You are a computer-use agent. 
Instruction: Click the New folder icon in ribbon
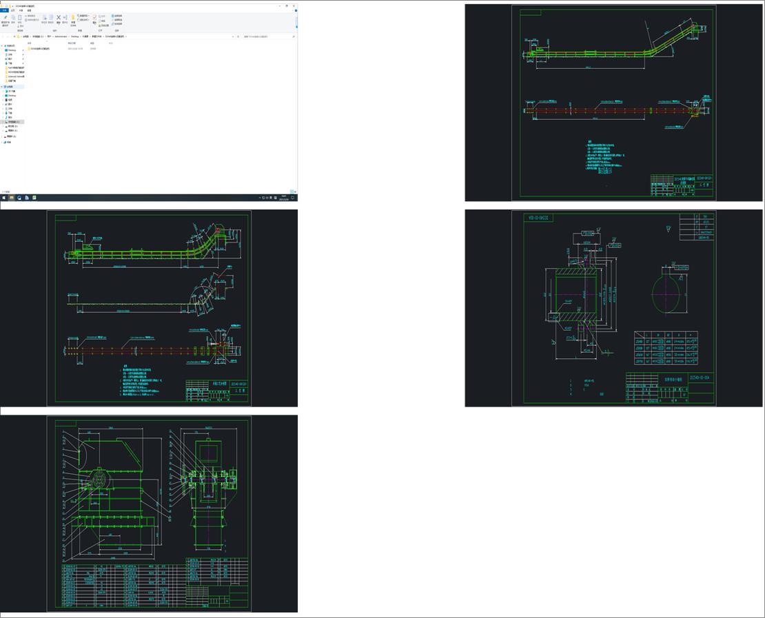(x=73, y=20)
